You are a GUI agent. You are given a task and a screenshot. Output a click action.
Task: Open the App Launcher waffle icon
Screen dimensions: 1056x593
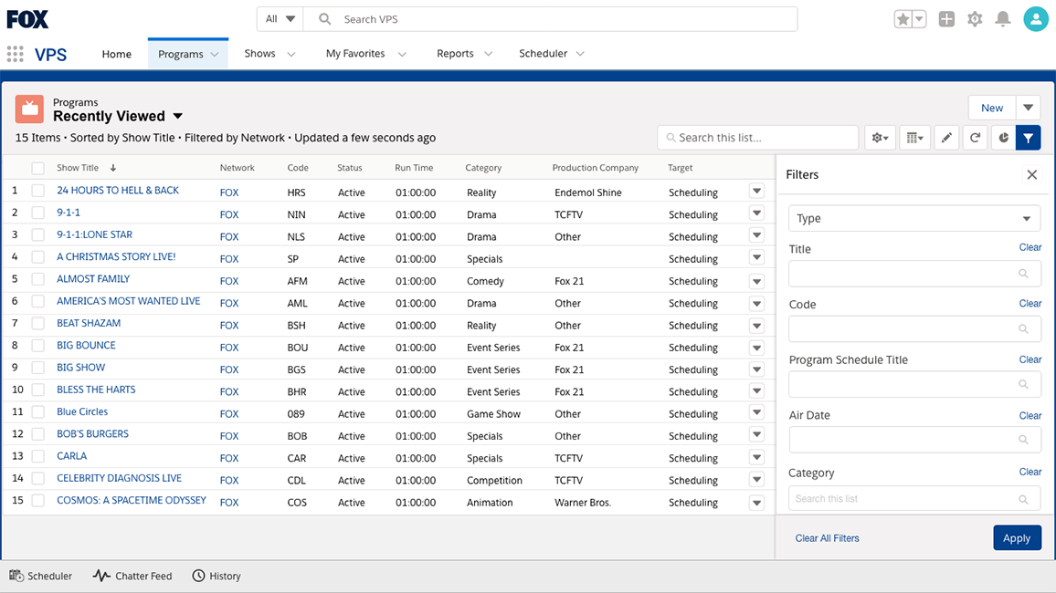click(x=15, y=54)
